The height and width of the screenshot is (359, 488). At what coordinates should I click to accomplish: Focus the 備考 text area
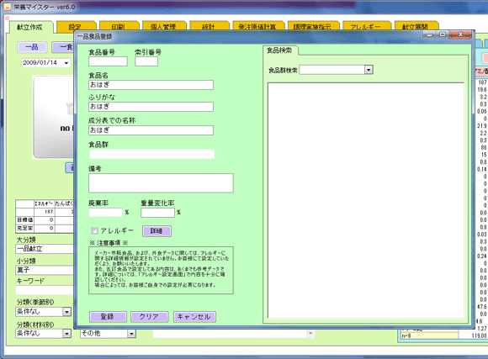[161, 183]
